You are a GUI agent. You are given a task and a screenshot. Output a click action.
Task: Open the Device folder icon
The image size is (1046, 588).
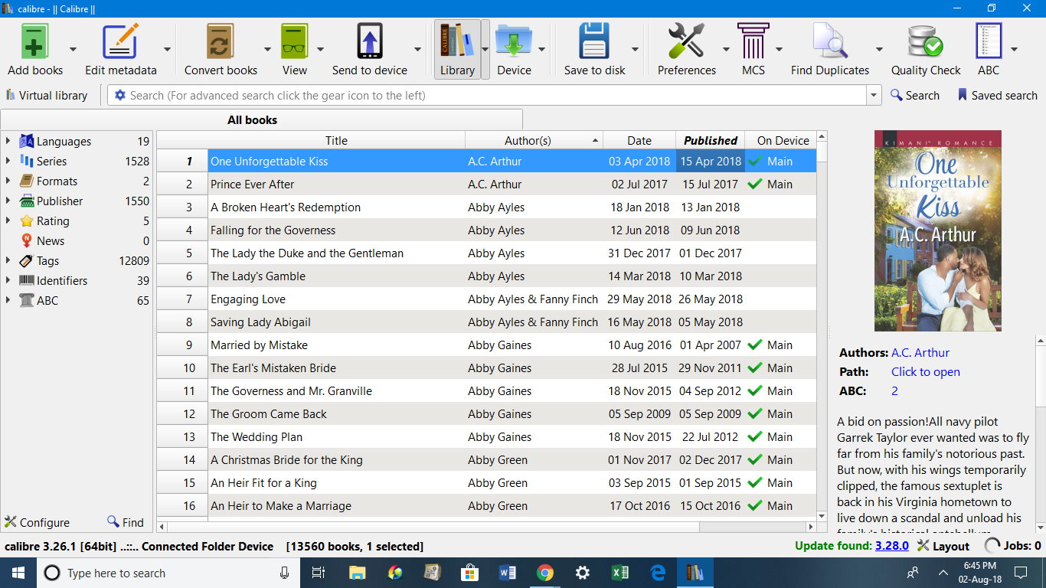tap(514, 41)
